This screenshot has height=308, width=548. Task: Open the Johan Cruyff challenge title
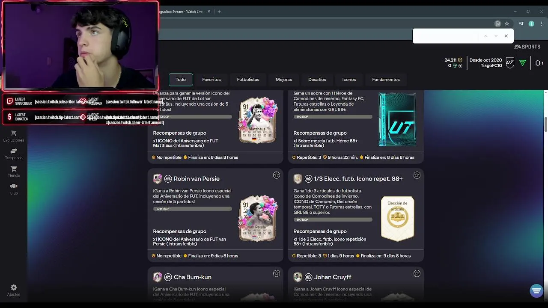point(333,277)
